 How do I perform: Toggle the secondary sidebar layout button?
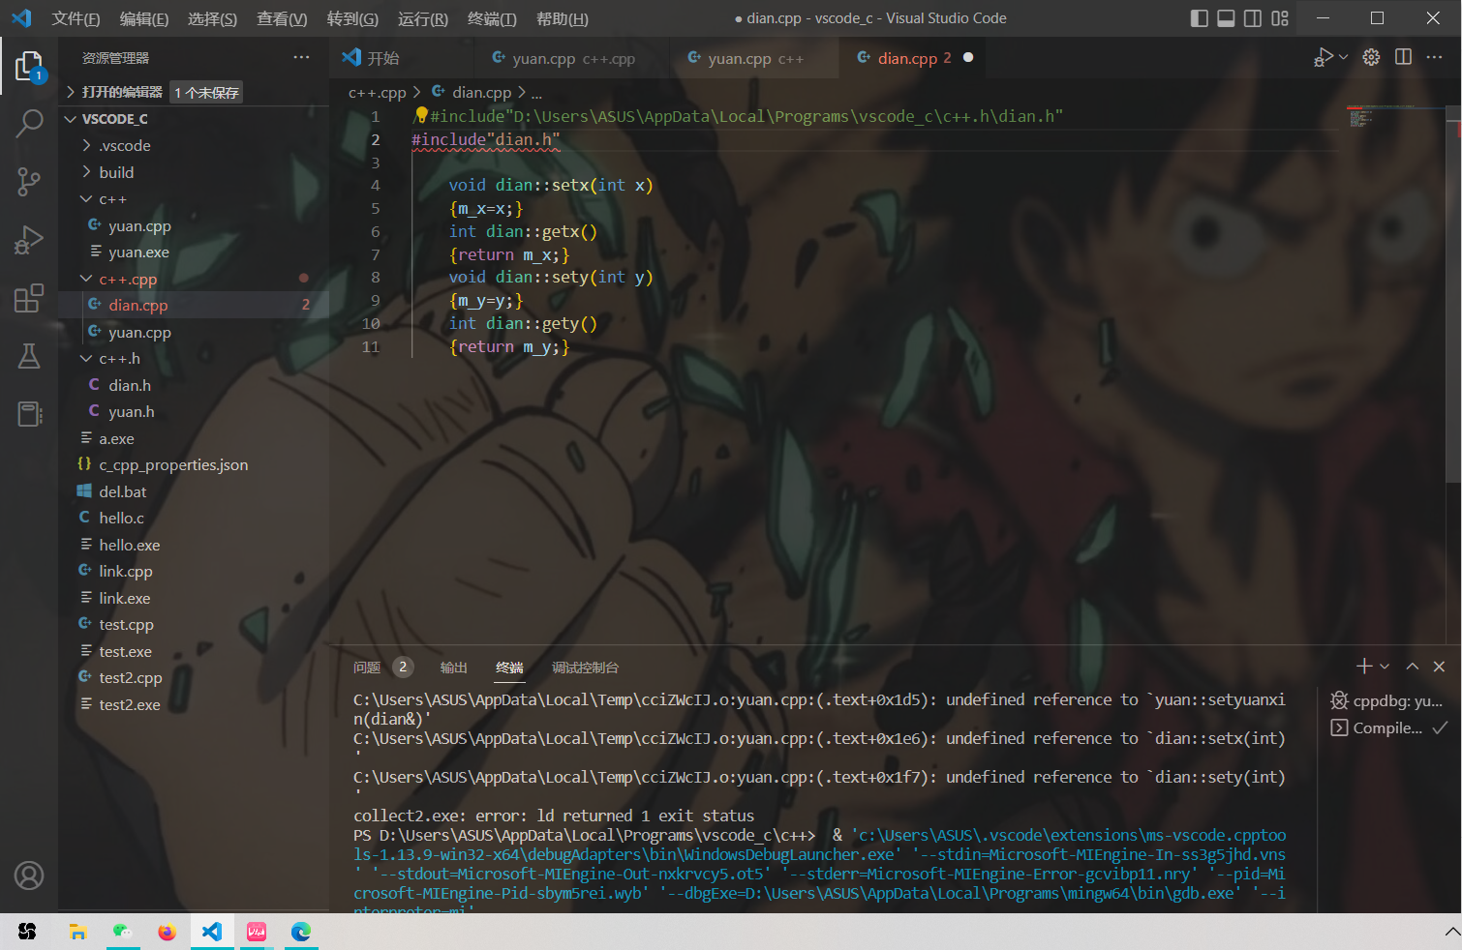[x=1253, y=18]
